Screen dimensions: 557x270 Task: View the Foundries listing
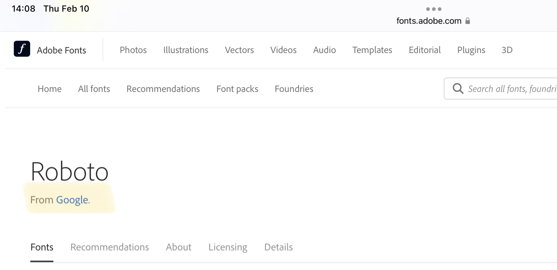pyautogui.click(x=294, y=89)
